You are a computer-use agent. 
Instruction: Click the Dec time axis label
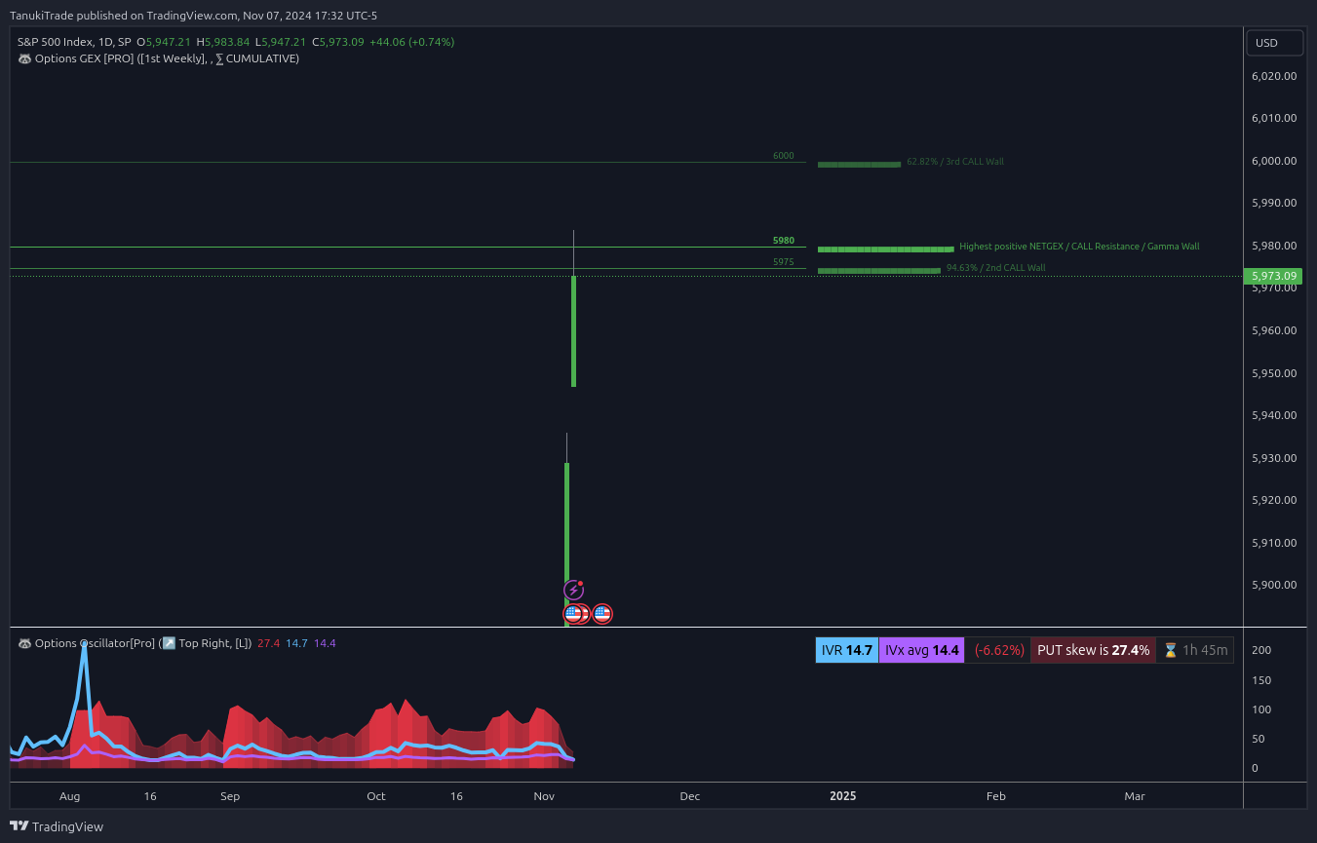(x=690, y=796)
